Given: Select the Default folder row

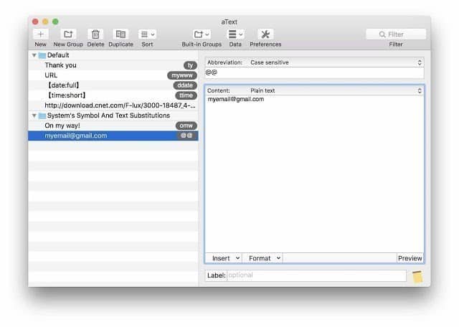Looking at the screenshot, I should pyautogui.click(x=113, y=55).
